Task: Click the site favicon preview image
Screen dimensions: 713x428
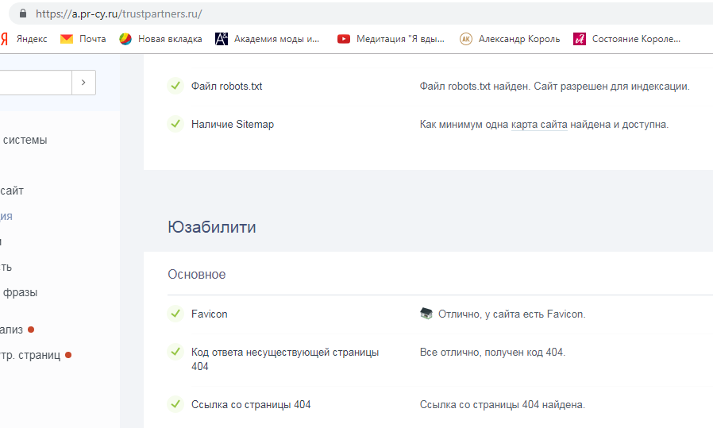Action: 426,314
